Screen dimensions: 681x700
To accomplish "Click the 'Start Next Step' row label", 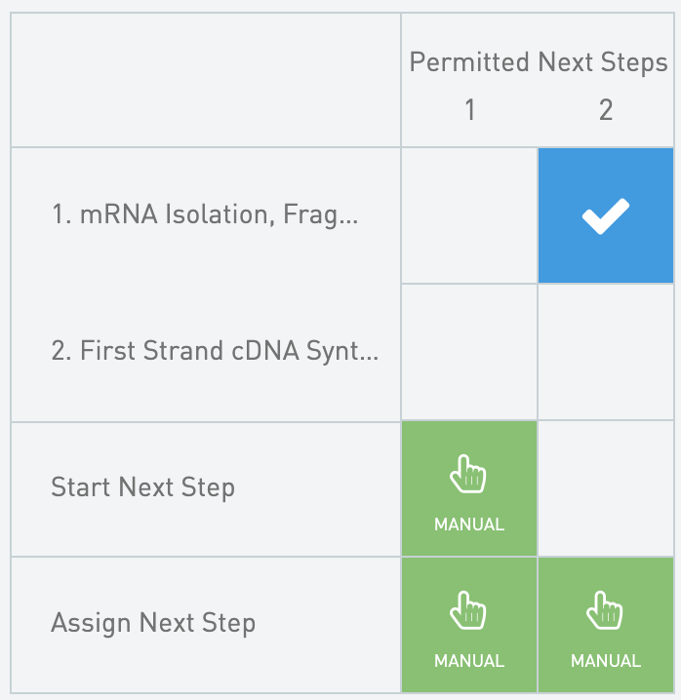I will (x=142, y=486).
